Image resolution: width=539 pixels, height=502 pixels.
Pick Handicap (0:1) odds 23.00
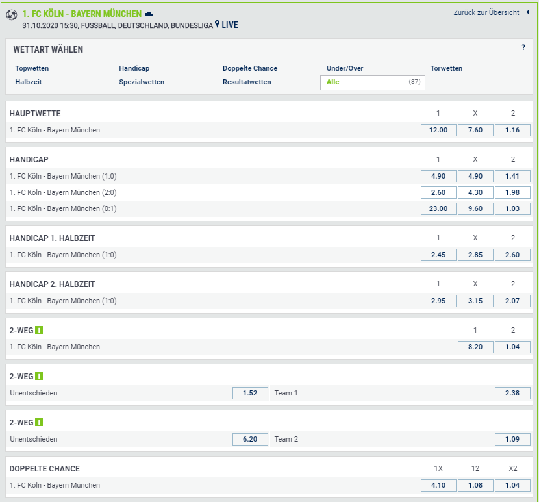tap(438, 208)
